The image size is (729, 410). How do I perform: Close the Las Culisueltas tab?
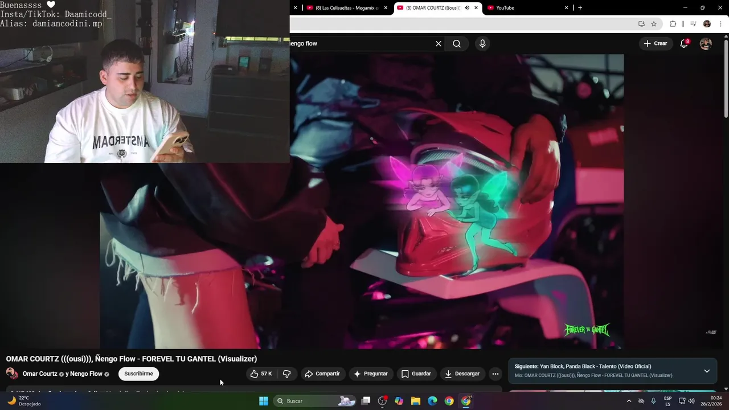386,8
